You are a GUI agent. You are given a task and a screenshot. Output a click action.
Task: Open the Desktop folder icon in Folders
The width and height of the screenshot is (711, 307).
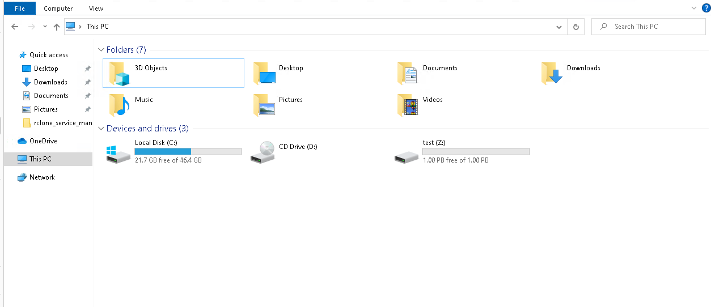click(264, 73)
